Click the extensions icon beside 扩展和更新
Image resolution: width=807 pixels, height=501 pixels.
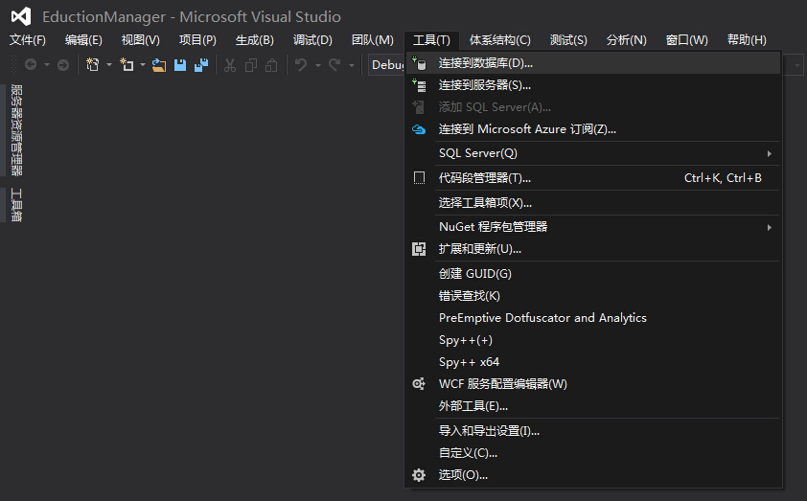click(x=419, y=249)
